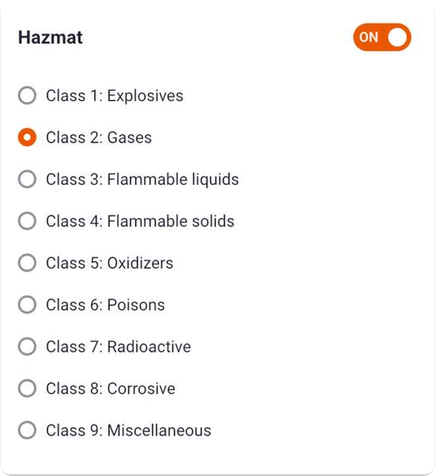Click the 'Class 9: Miscellaneous' label text
Viewport: 435px width, 476px height.
pos(128,430)
